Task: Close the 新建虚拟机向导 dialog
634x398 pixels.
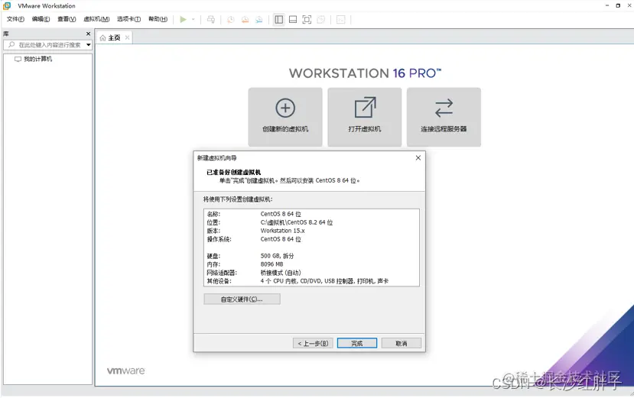Action: [x=418, y=158]
